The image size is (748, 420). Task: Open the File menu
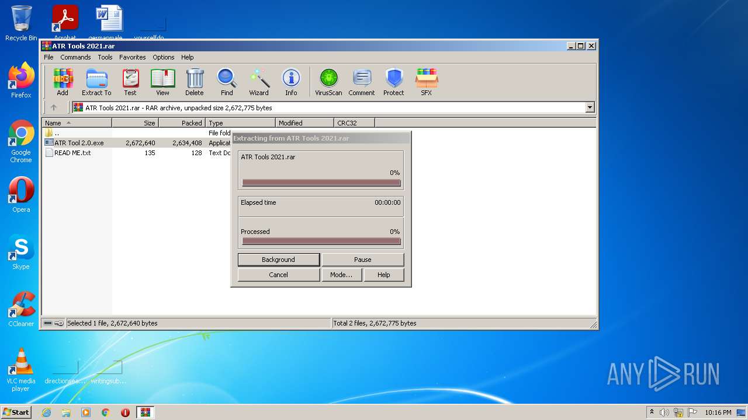coord(49,57)
